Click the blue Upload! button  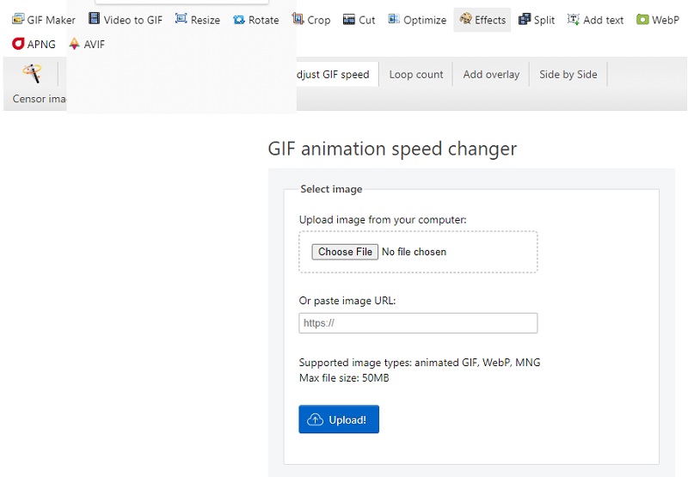(339, 419)
